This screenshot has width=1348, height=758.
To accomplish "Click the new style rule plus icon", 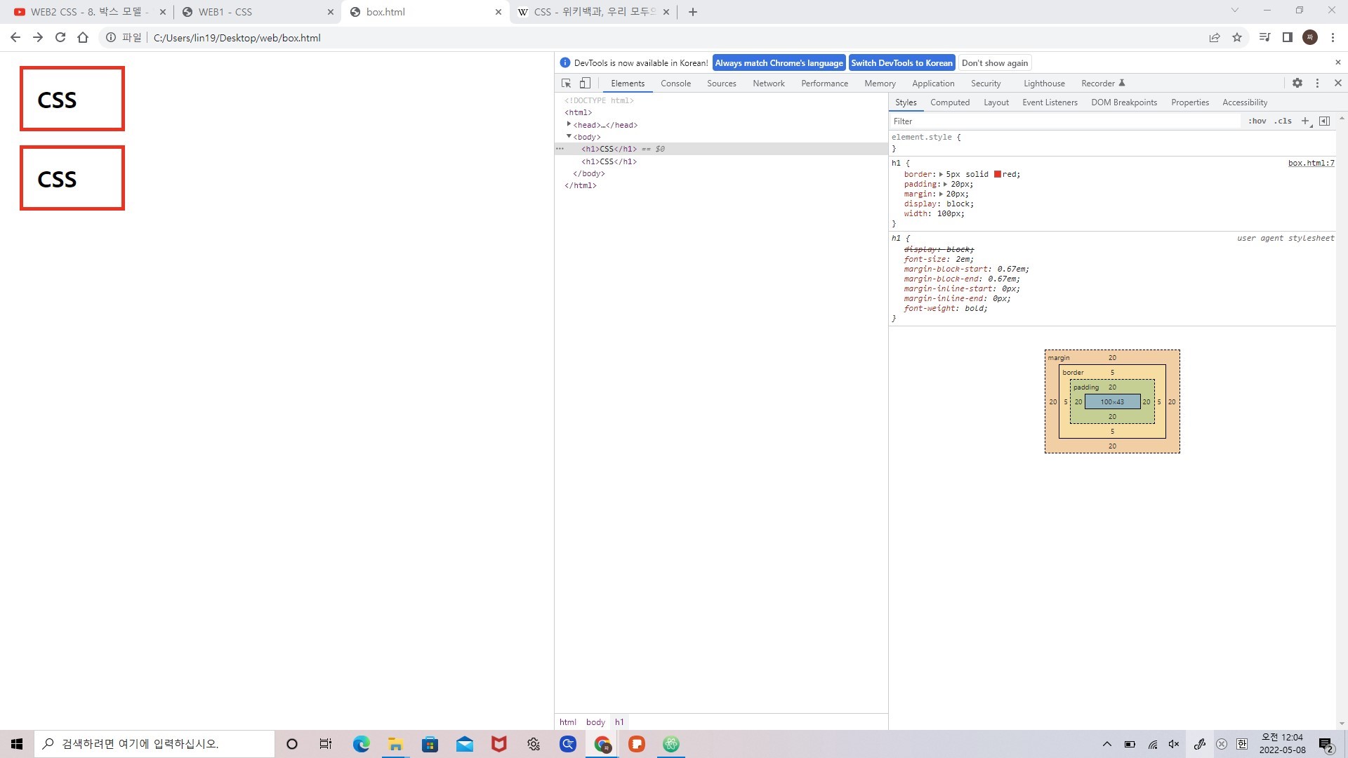I will [x=1305, y=121].
